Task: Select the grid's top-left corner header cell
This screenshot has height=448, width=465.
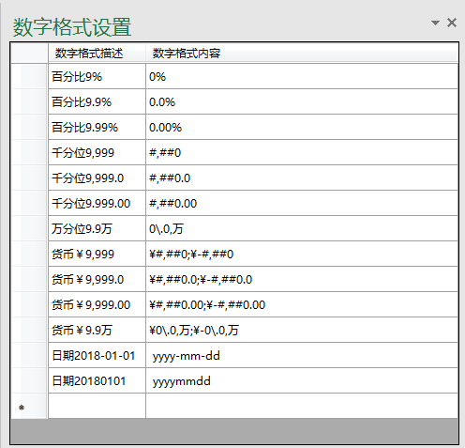Action: point(30,54)
